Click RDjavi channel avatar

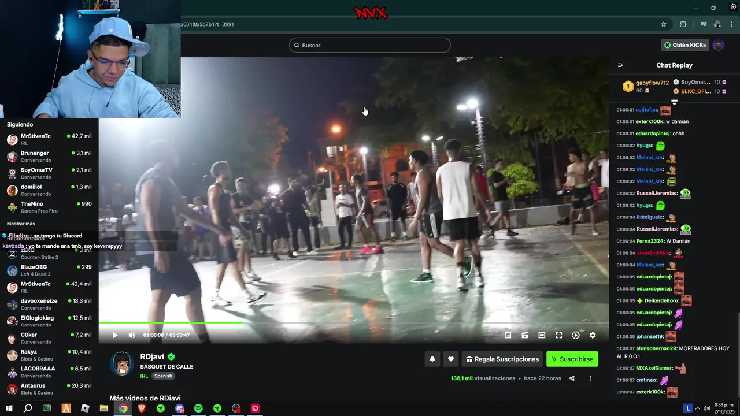tap(122, 363)
